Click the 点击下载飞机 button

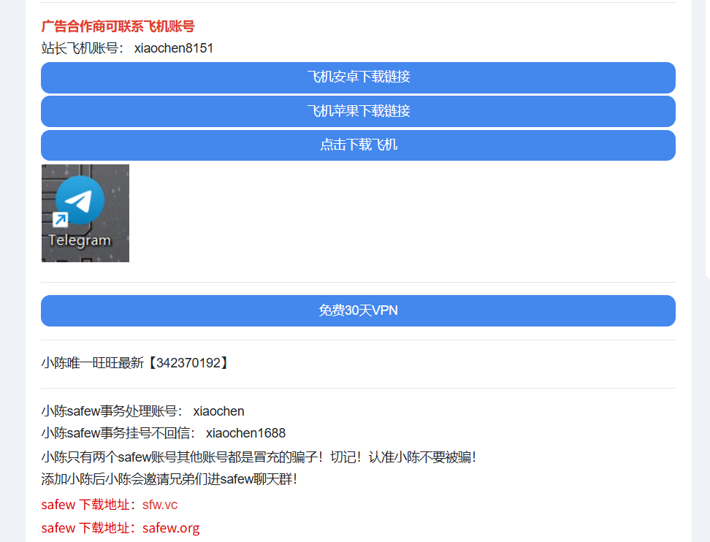pos(358,145)
